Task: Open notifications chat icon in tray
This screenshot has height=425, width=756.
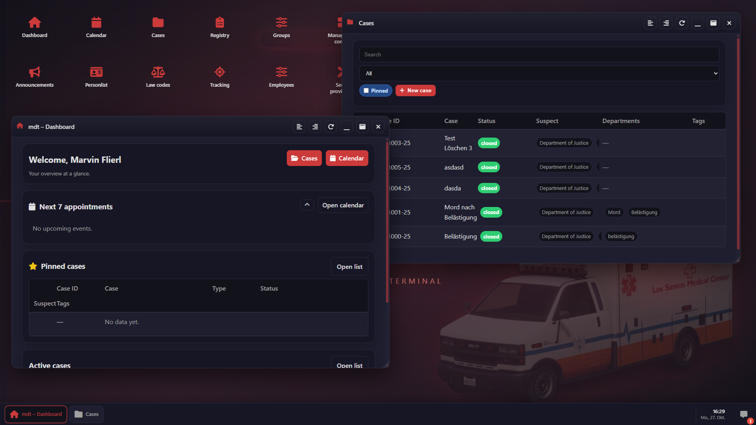Action: pyautogui.click(x=743, y=414)
